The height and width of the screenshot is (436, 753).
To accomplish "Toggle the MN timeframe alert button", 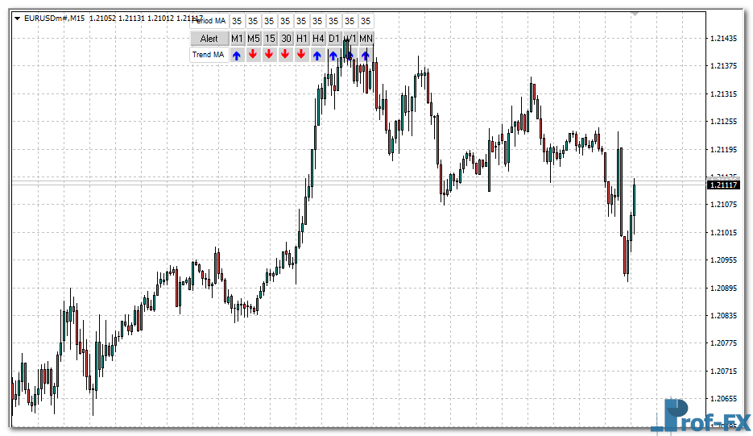I will (366, 39).
